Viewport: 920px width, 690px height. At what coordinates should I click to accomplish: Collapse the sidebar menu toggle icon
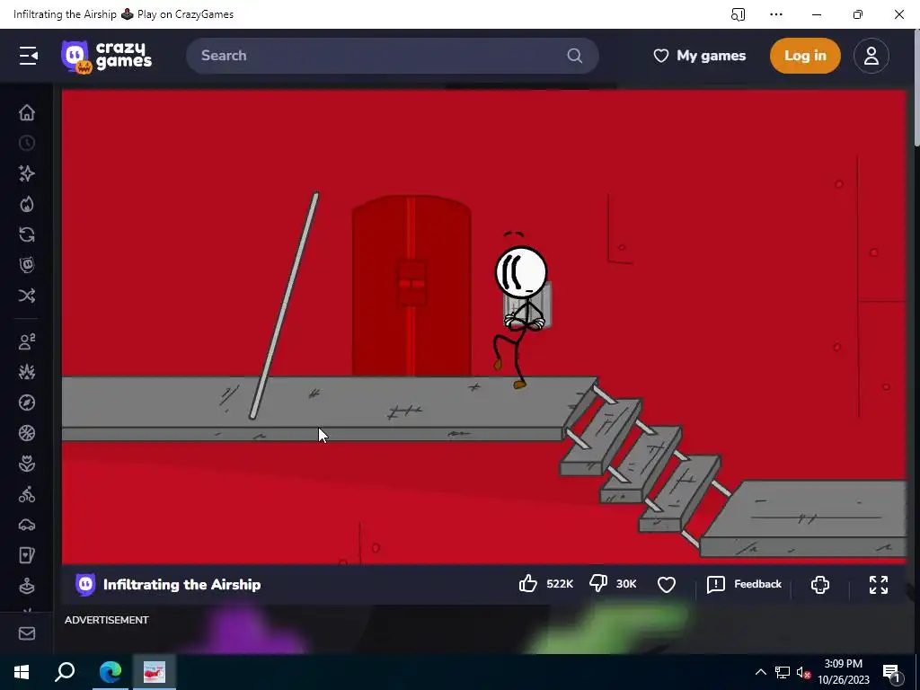point(28,56)
